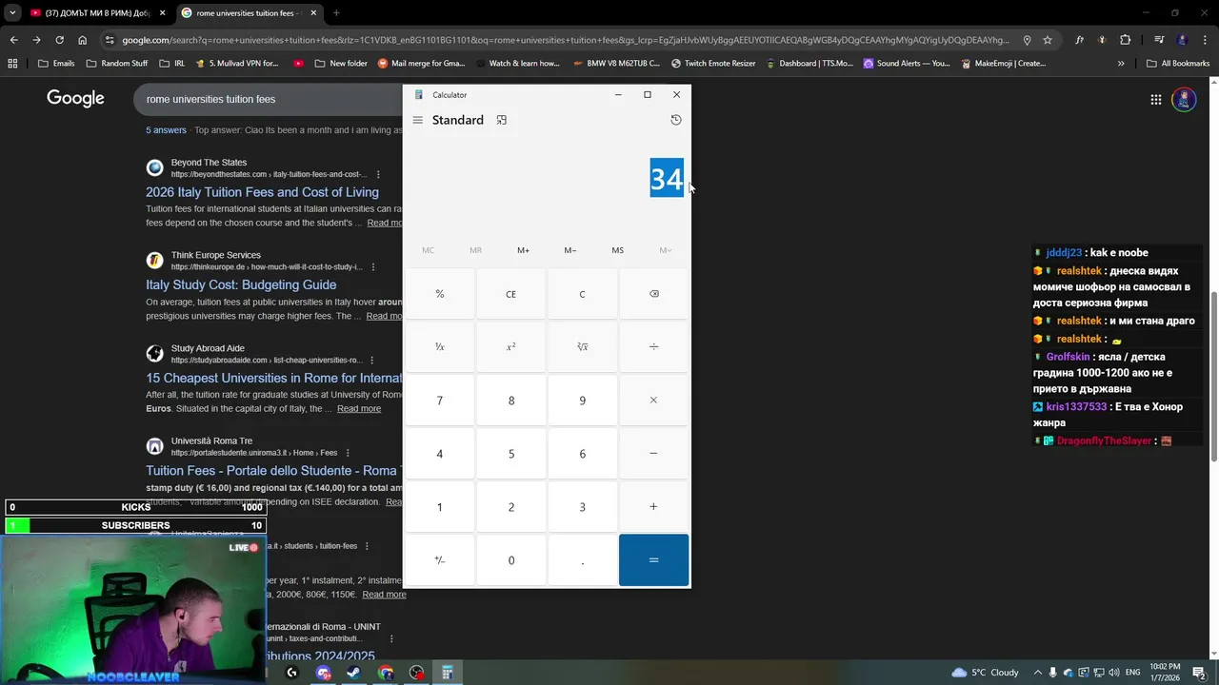The width and height of the screenshot is (1219, 685).
Task: Click the M+ memory add button
Action: (x=523, y=250)
